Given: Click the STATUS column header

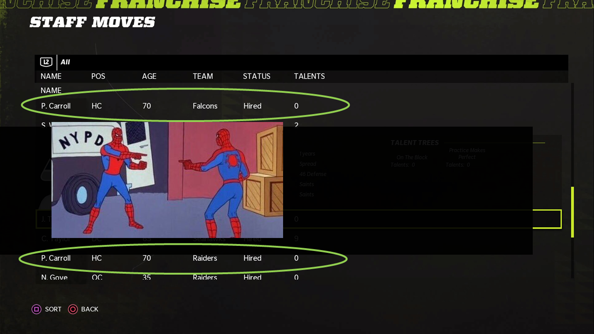Looking at the screenshot, I should [257, 76].
